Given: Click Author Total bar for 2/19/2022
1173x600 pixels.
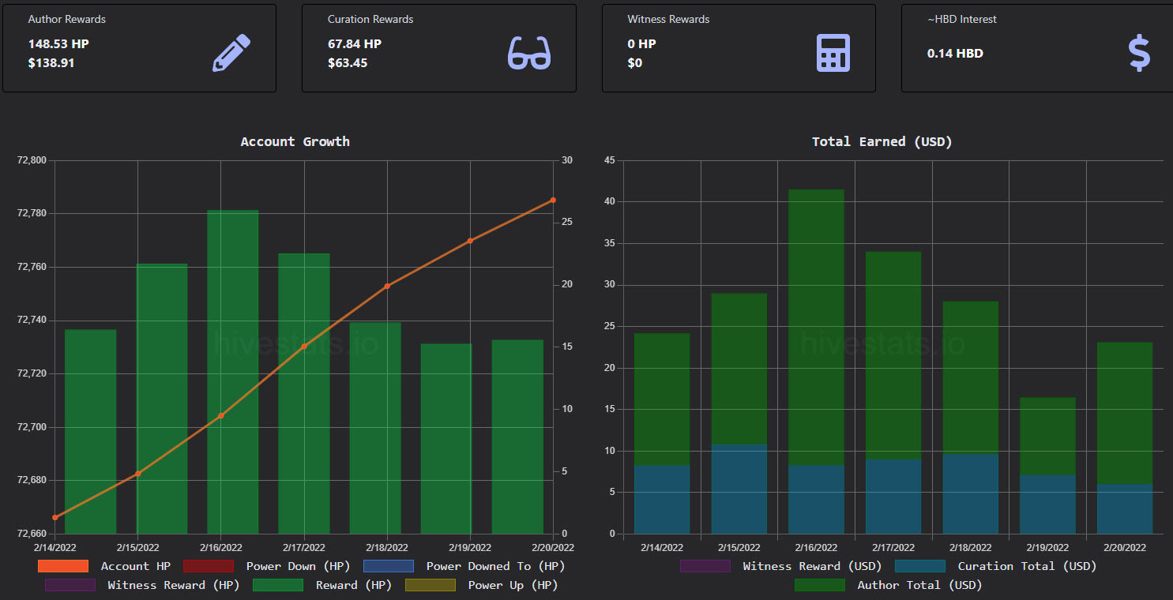Looking at the screenshot, I should click(1047, 436).
